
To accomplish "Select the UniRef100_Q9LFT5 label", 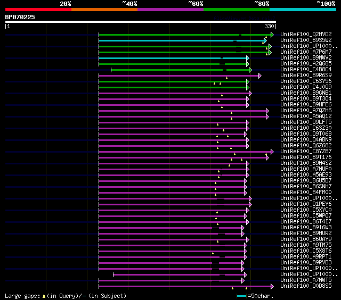I will click(306, 122).
